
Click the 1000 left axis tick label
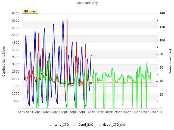pyautogui.click(x=16, y=93)
